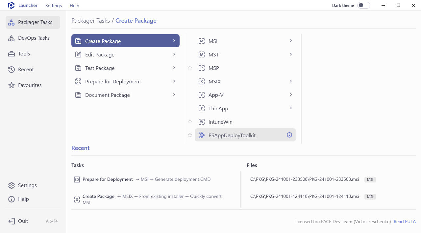Click the Test Package icon
The image size is (421, 233).
coord(78,68)
